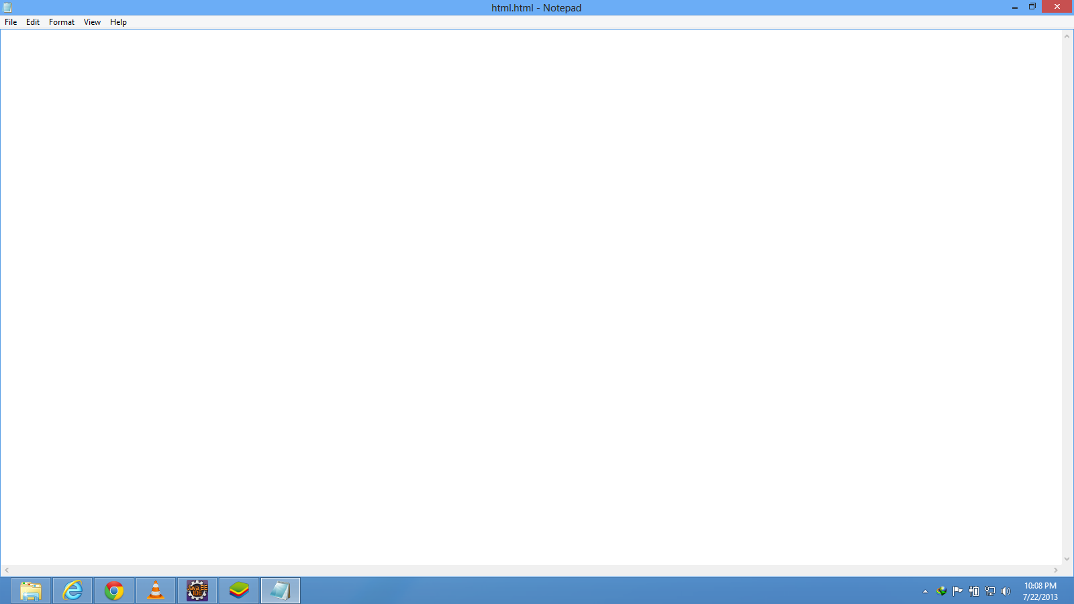1074x604 pixels.
Task: Launch Google Chrome from the taskbar
Action: coord(114,591)
